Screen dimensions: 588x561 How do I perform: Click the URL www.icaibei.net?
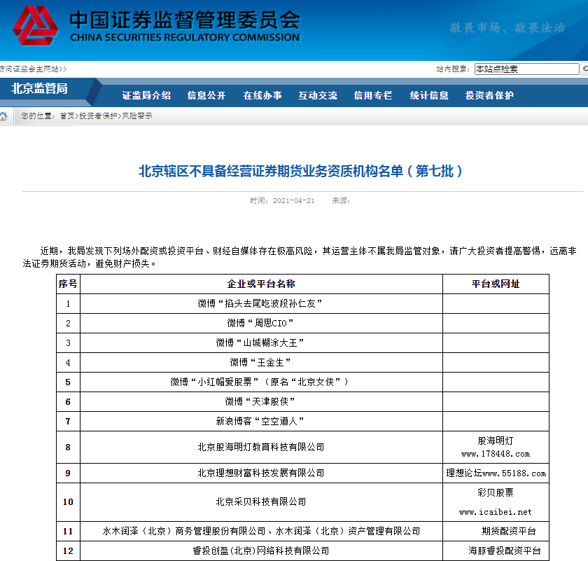496,512
